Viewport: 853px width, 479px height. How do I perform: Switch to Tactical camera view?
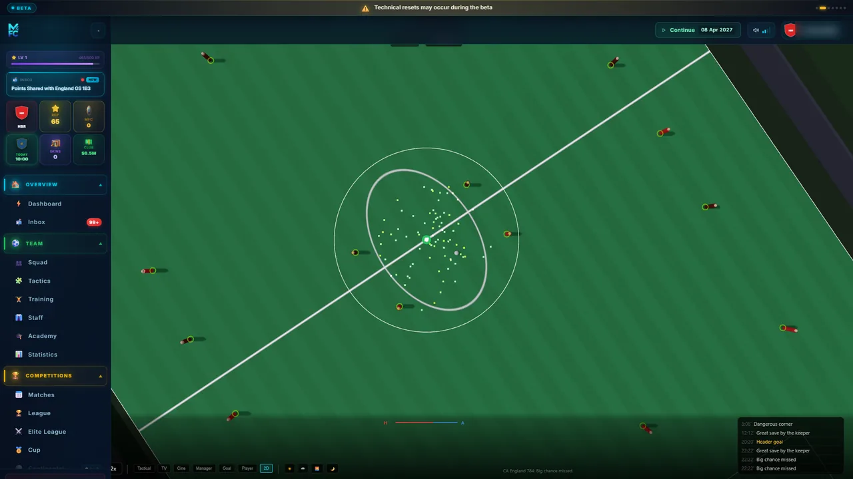[x=144, y=468]
